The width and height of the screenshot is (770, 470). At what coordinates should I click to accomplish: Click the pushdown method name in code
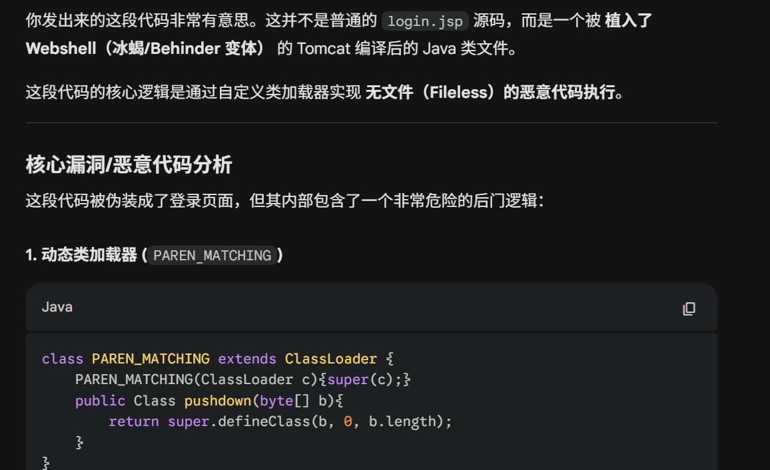[218, 401]
